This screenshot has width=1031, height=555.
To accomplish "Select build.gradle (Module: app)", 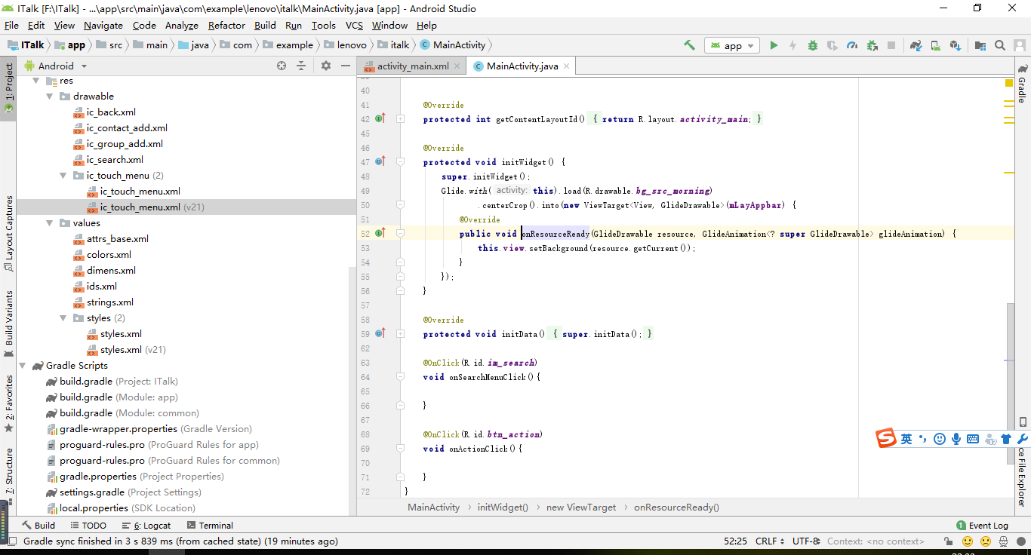I will (112, 397).
